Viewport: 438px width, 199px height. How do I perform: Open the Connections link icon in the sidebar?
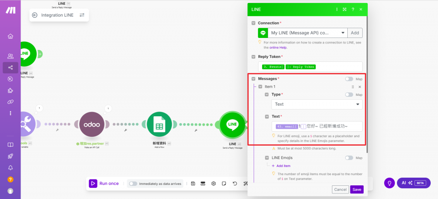pyautogui.click(x=10, y=102)
